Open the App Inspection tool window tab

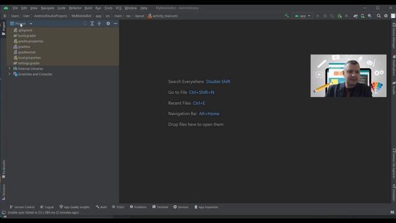point(206,207)
